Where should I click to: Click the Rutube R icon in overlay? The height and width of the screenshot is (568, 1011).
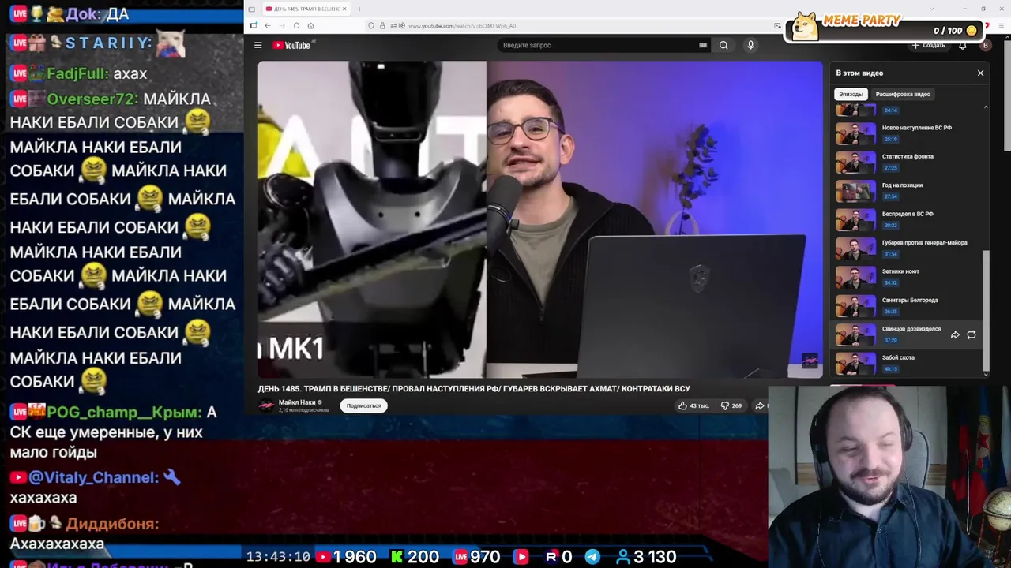(551, 557)
